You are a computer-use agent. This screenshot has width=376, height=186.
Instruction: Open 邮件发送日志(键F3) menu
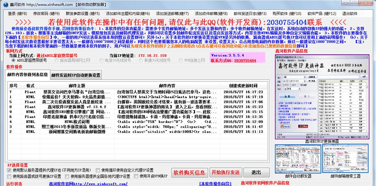(250, 14)
